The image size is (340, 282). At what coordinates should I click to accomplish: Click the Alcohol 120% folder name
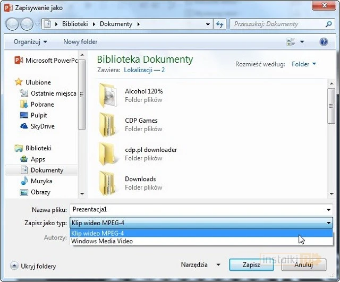[x=144, y=91]
